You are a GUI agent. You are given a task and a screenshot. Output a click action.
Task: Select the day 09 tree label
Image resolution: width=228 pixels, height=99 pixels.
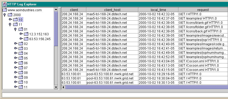(26, 78)
